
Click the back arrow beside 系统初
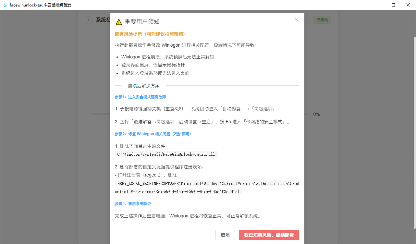[89, 20]
